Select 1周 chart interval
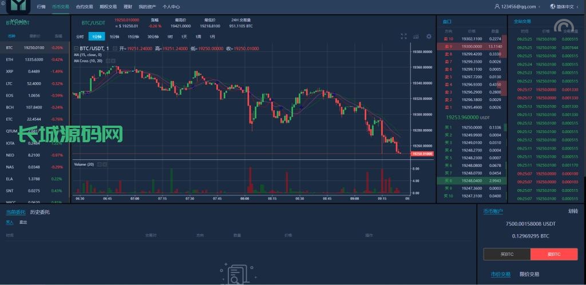 point(198,37)
